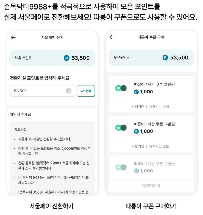Tap the 보유 포인트 balance card on 서울페이 screen
Image resolution: width=203 pixels, height=215 pixels.
click(52, 58)
